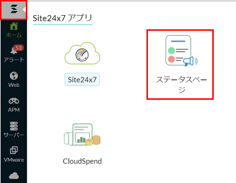This screenshot has width=236, height=183.
Task: Open the APM binoculars icon
Action: coord(14,101)
